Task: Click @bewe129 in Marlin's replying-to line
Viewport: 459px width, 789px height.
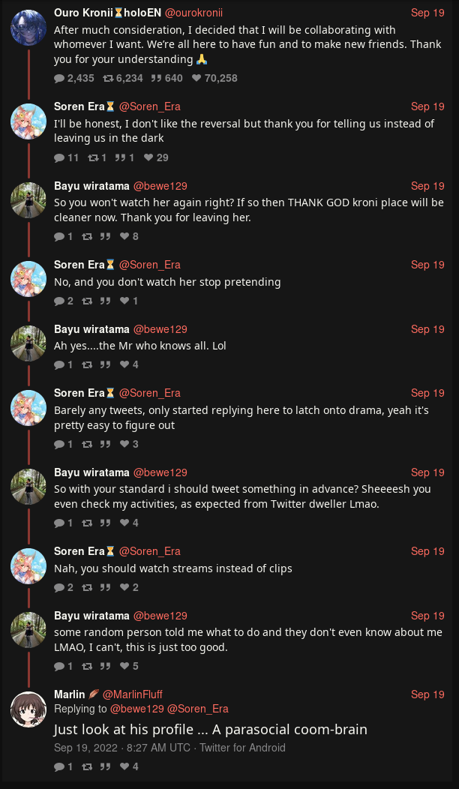Action: pos(136,709)
